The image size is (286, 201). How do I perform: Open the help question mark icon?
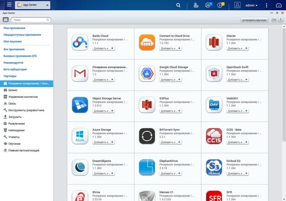click(281, 20)
